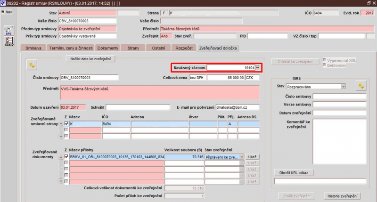Expand ISRS Stav Rozpracováno dropdown

343,87
